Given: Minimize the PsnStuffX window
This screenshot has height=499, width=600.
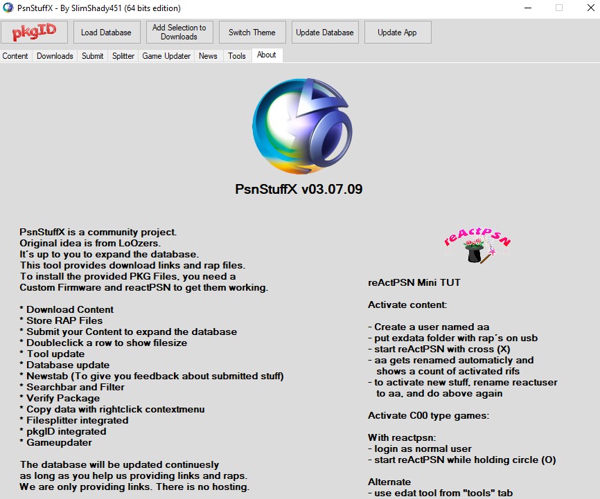Looking at the screenshot, I should (528, 8).
